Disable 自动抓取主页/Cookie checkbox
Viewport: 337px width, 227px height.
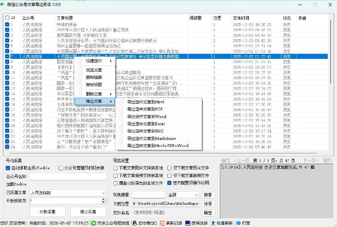click(x=8, y=168)
